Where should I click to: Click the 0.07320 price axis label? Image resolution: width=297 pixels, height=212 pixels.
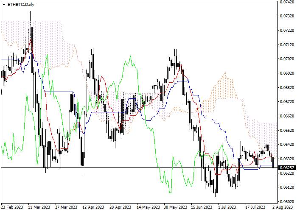click(287, 16)
